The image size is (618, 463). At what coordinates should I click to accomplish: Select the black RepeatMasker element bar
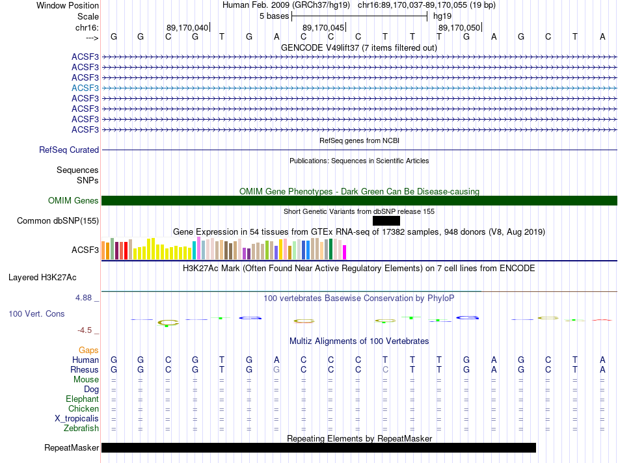click(x=319, y=447)
